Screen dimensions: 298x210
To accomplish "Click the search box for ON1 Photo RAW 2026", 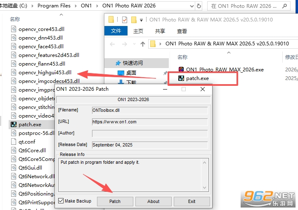I will (249, 6).
